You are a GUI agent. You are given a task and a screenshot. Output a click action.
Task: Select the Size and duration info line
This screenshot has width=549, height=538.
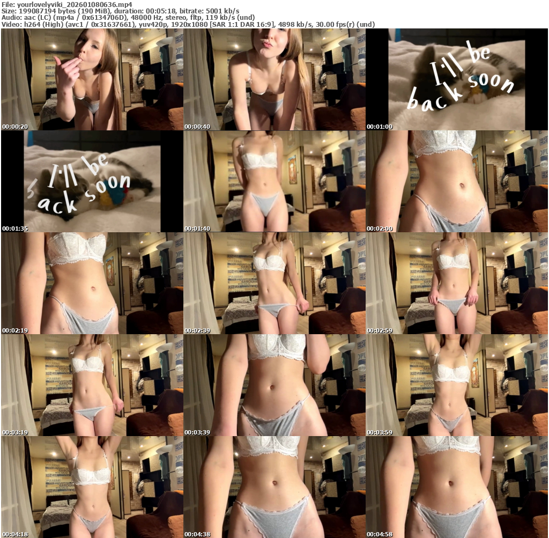tap(121, 11)
